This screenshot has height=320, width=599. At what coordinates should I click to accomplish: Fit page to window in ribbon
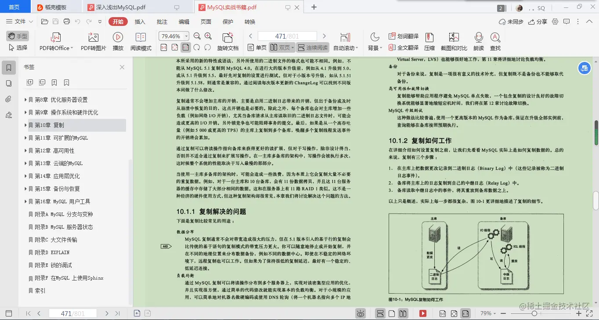coord(174,47)
